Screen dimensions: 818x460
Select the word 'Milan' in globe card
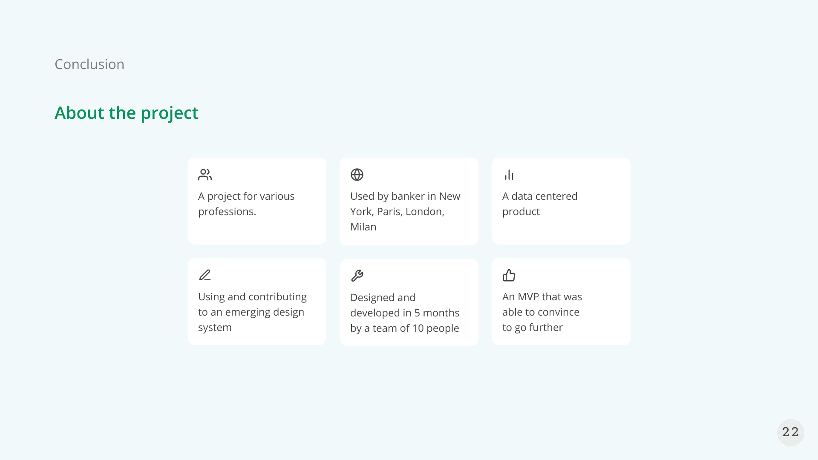point(363,227)
